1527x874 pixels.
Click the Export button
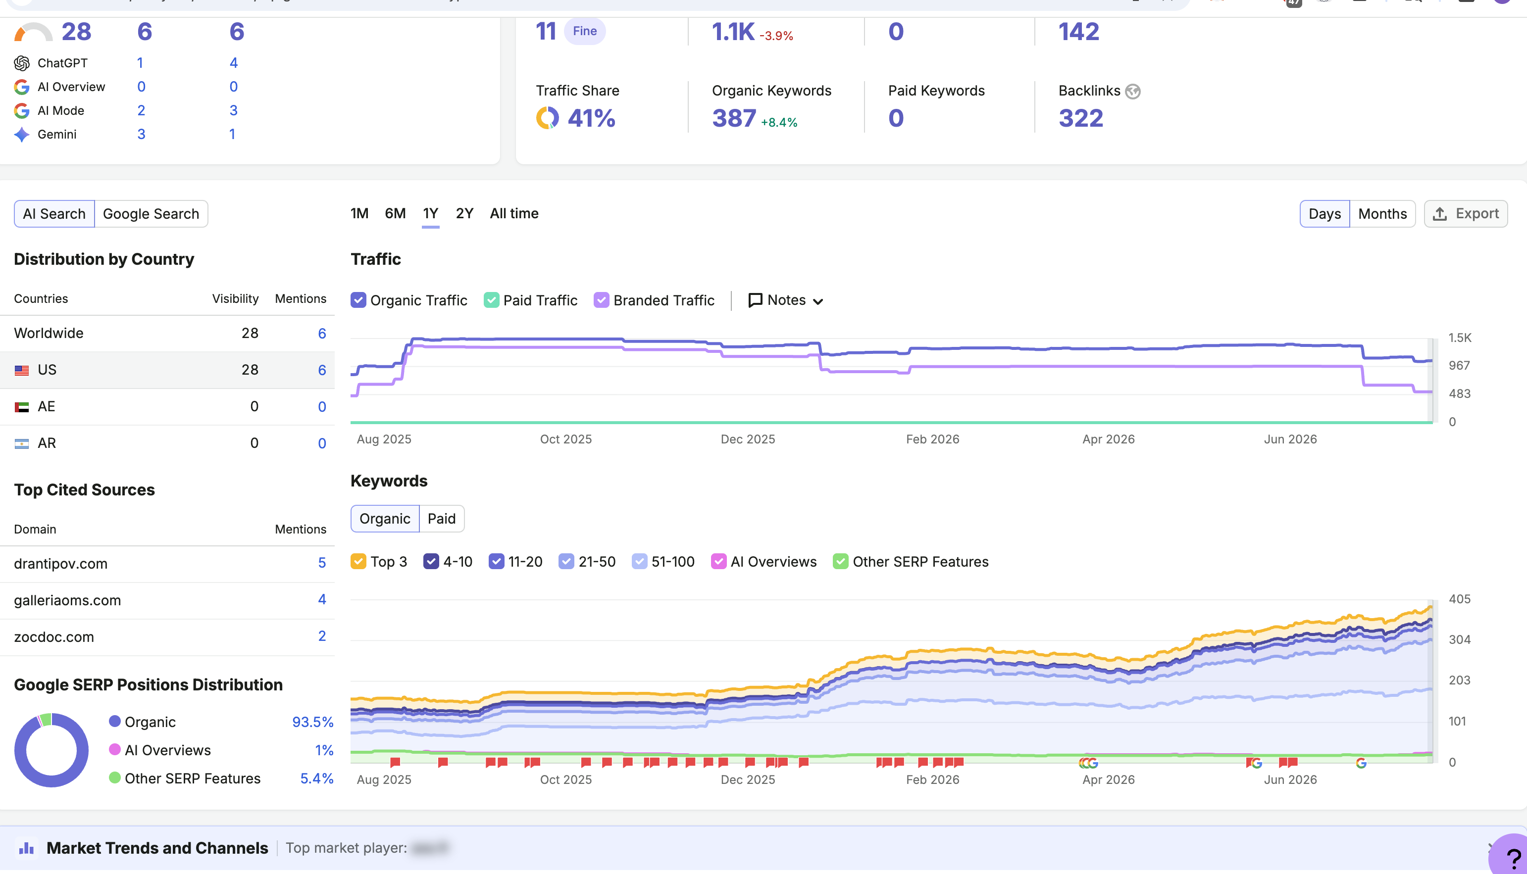click(1466, 214)
